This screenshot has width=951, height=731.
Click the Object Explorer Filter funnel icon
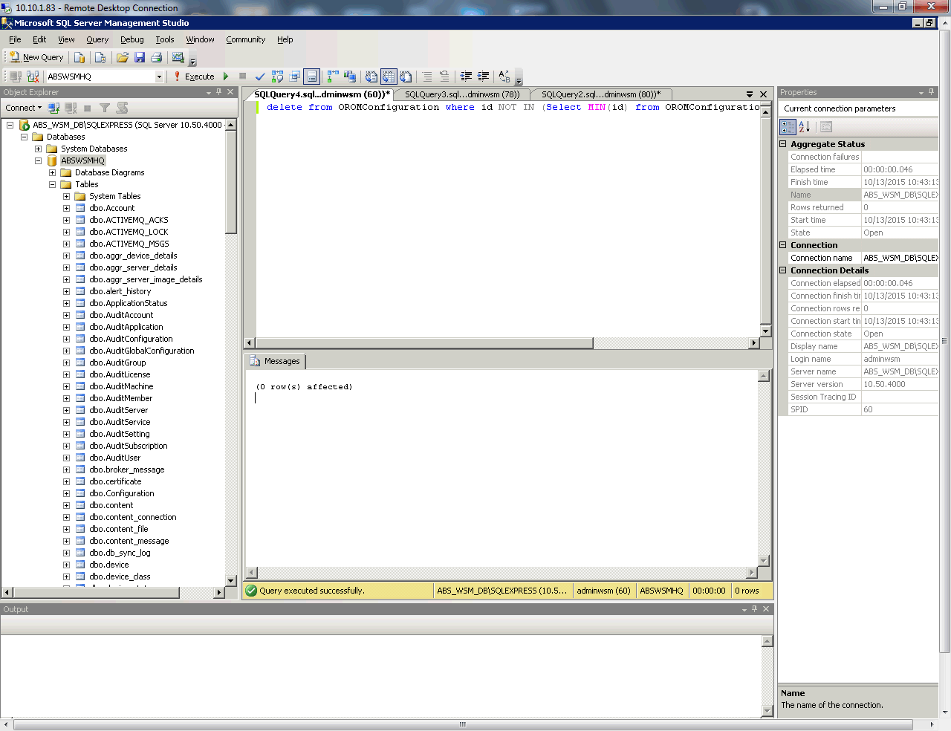click(105, 108)
